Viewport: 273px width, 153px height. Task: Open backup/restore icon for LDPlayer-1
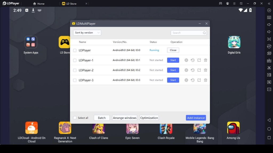(x=192, y=60)
